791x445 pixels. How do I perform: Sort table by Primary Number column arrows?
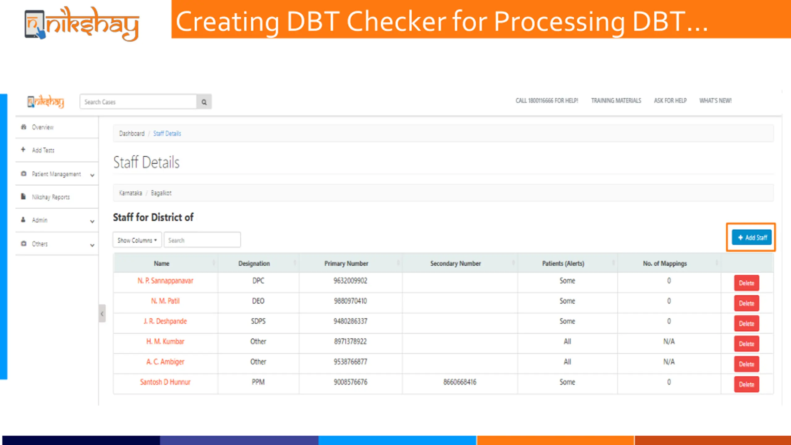[x=398, y=263]
